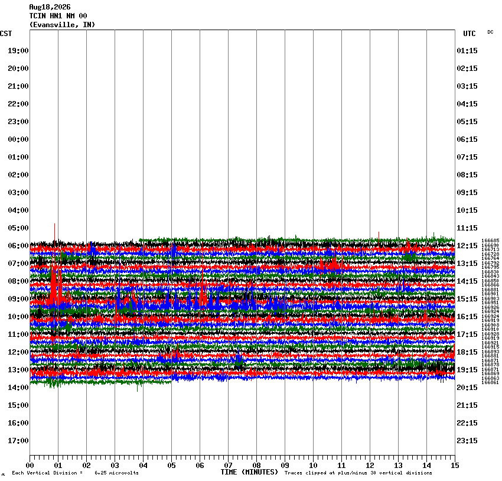Image resolution: width=502 pixels, height=481 pixels.
Task: Click the DC offset value 166685
Action: pyautogui.click(x=490, y=240)
